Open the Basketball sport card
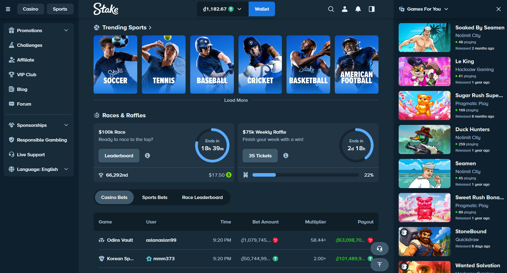The image size is (507, 273). tap(308, 65)
